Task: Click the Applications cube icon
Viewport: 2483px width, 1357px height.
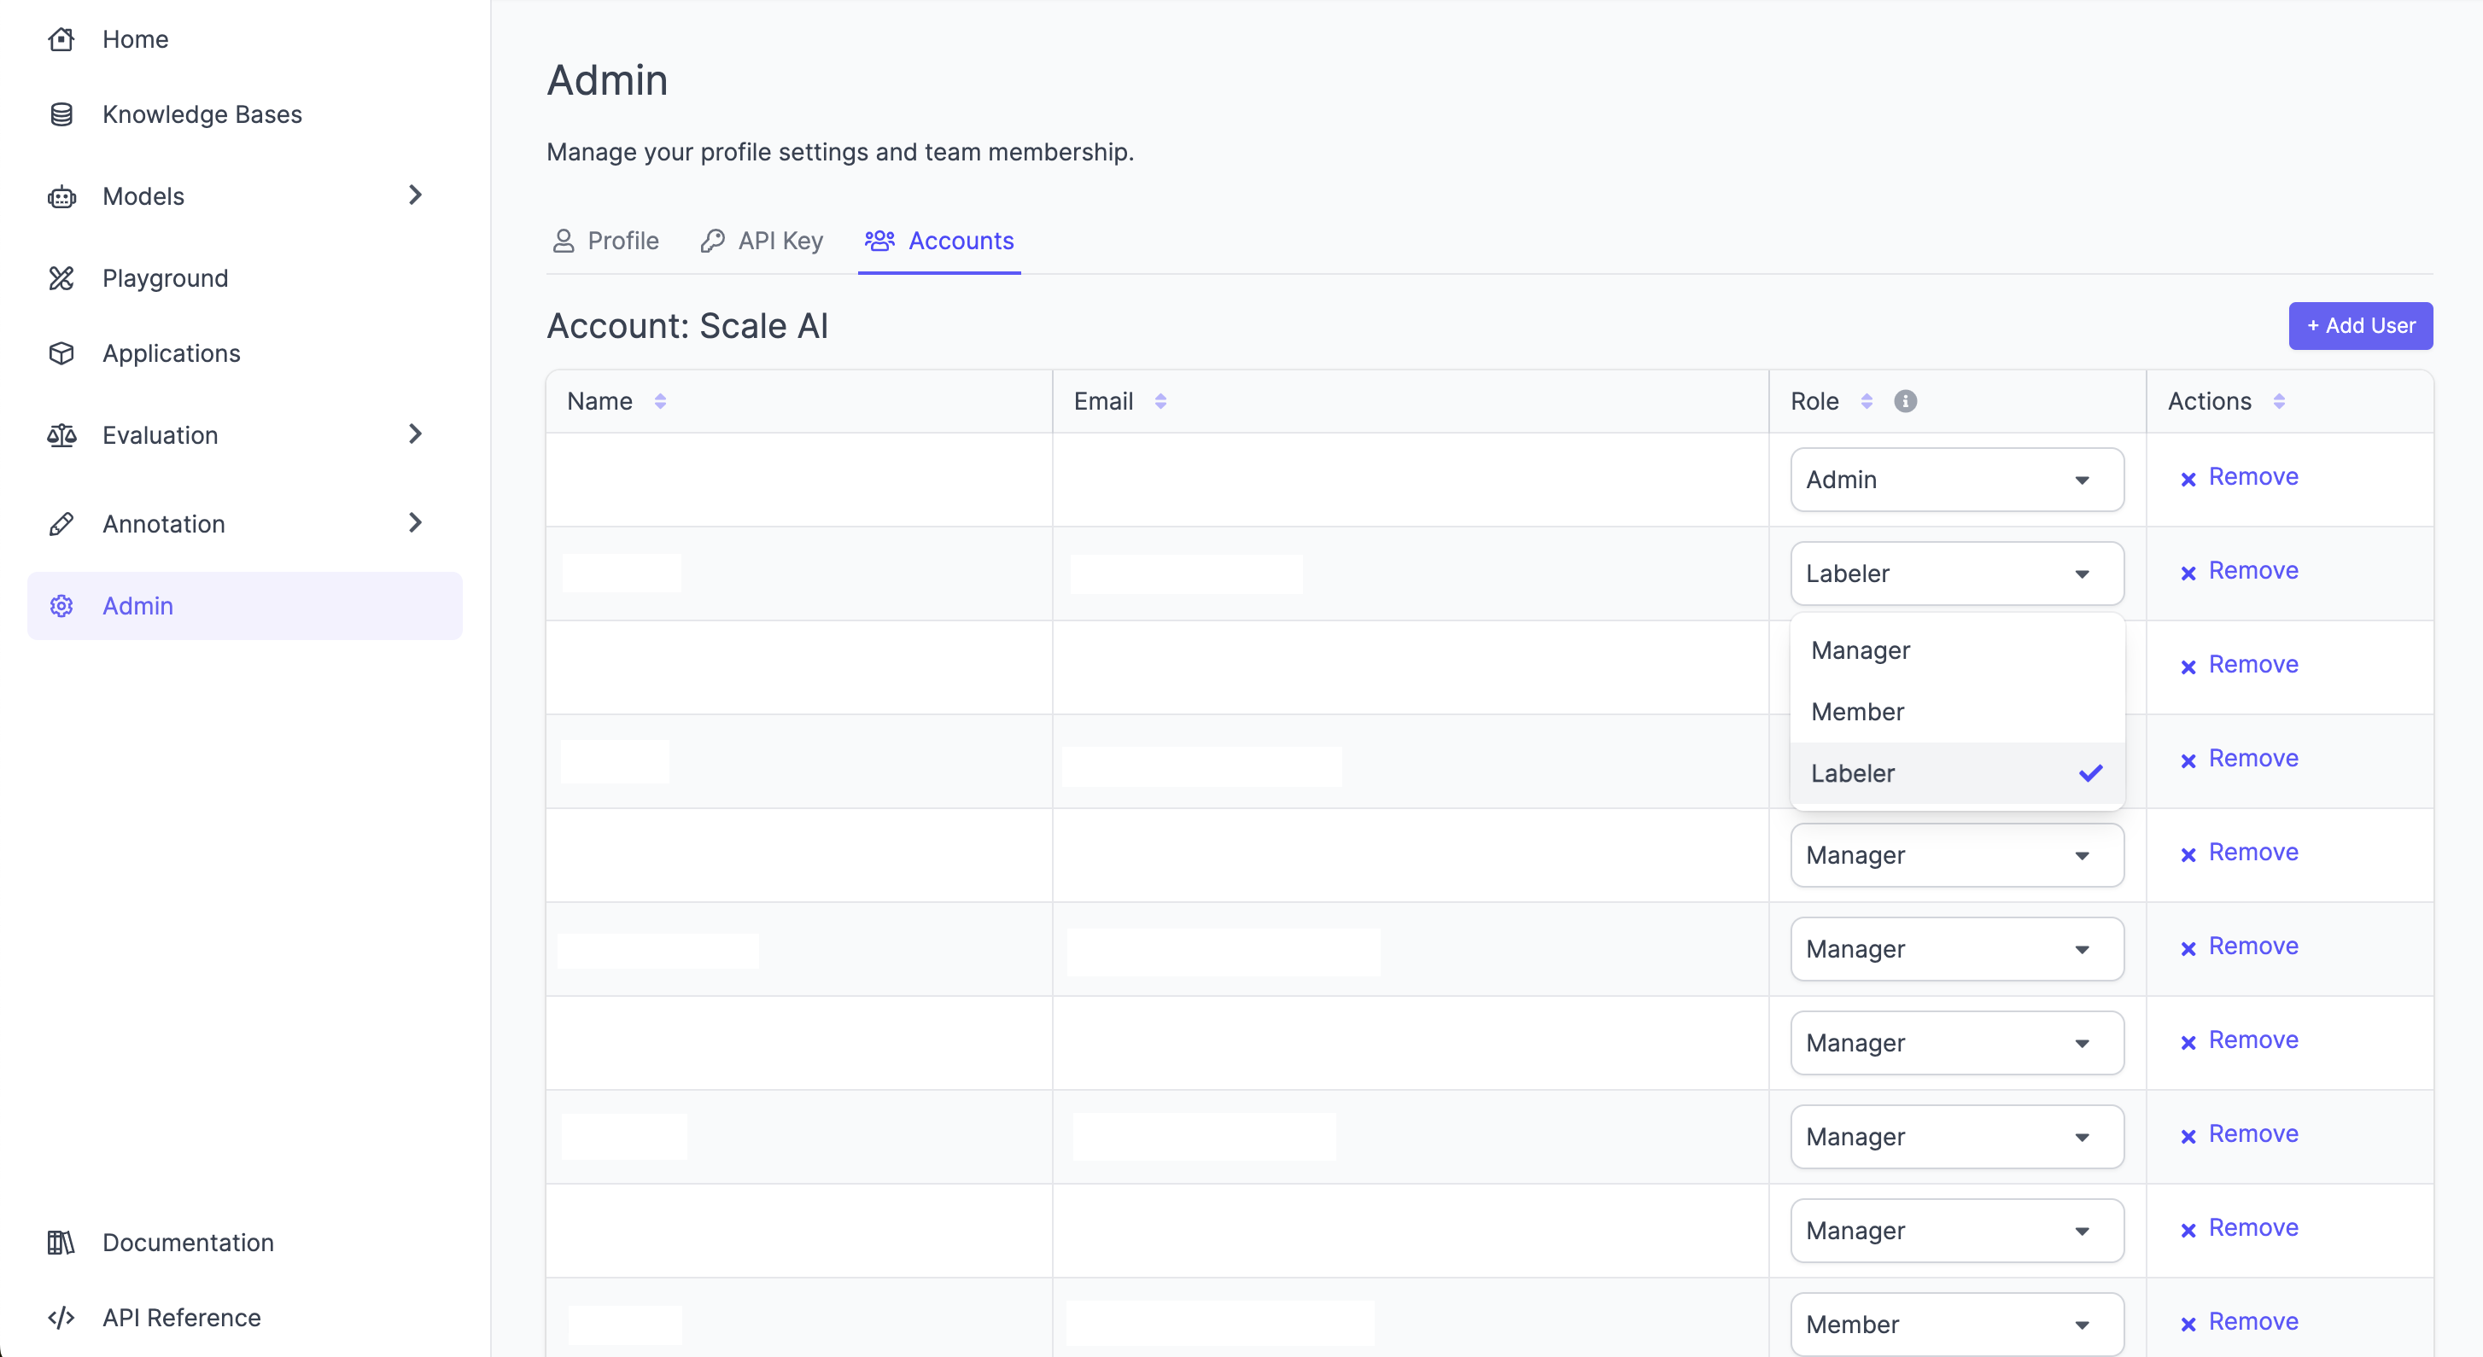Action: tap(61, 353)
